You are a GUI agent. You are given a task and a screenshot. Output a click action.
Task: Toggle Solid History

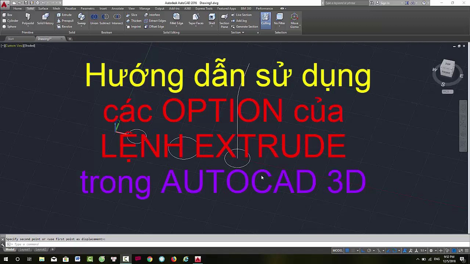45,19
